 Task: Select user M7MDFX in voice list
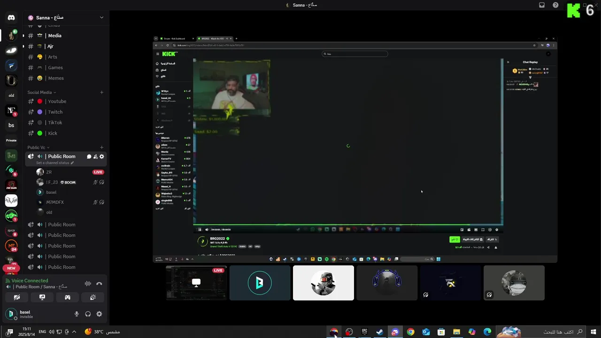pos(70,202)
